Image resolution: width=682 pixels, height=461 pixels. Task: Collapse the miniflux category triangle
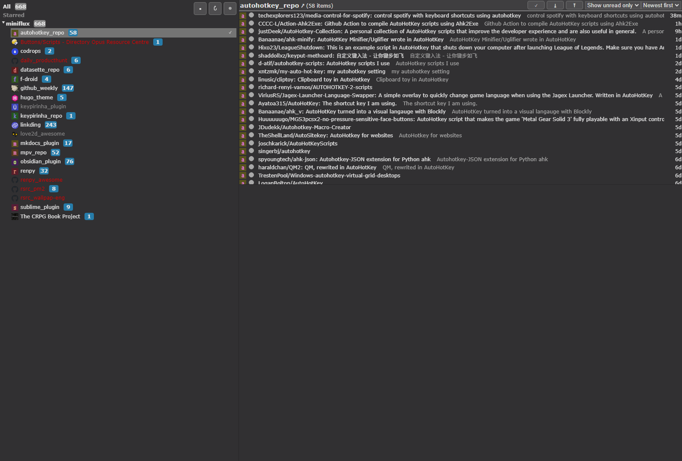pos(3,23)
